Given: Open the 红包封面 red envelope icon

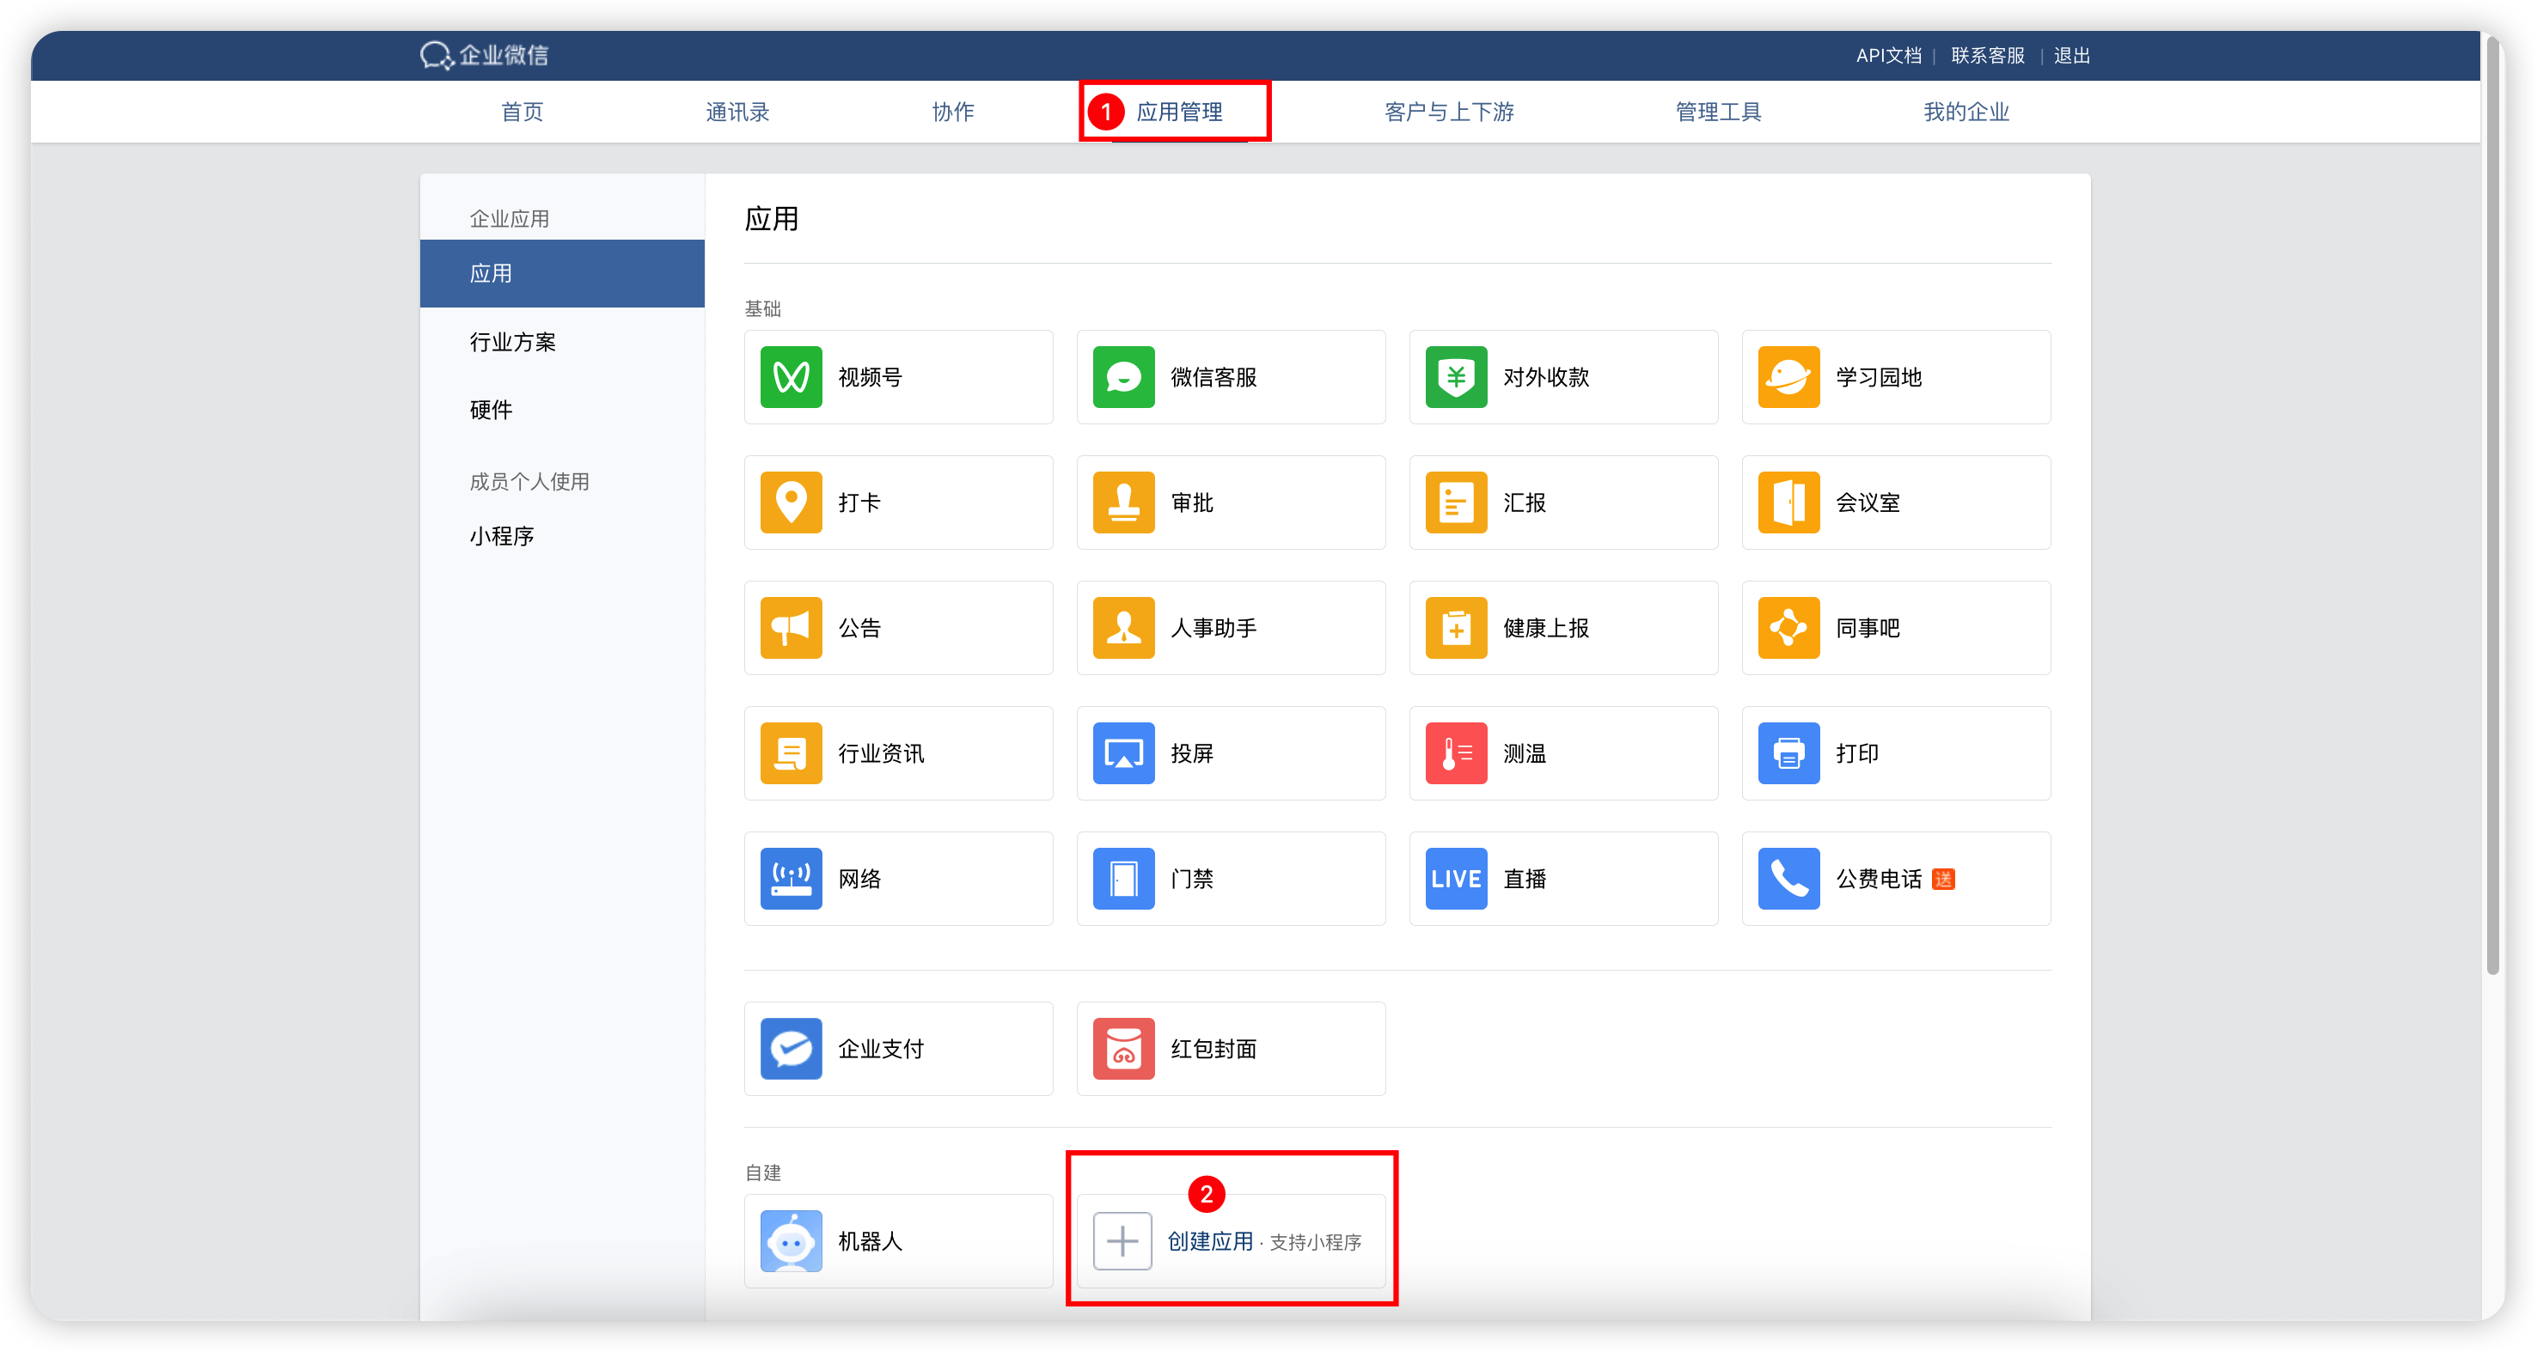Looking at the screenshot, I should point(1124,1049).
